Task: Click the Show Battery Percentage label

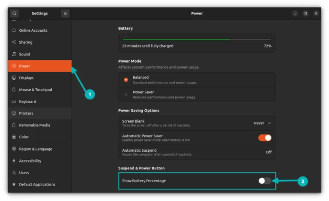Action: pos(144,181)
